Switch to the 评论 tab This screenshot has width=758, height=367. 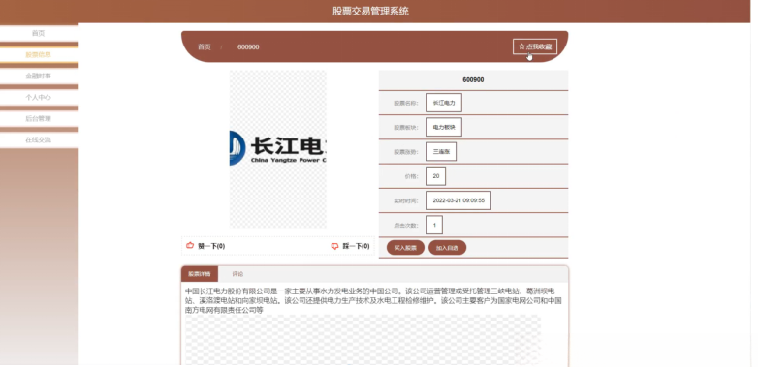[x=237, y=274]
